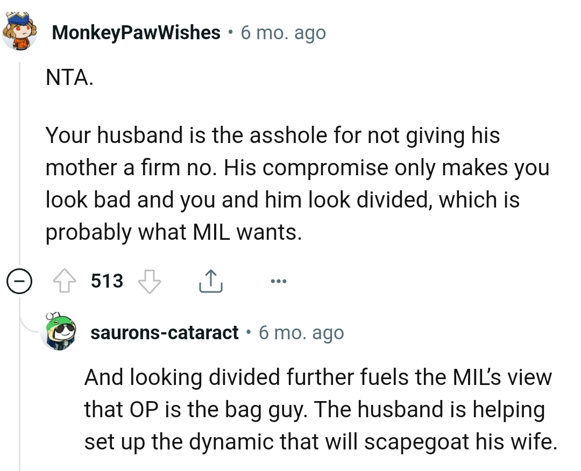Open saurons-cataract's profile link

165,332
